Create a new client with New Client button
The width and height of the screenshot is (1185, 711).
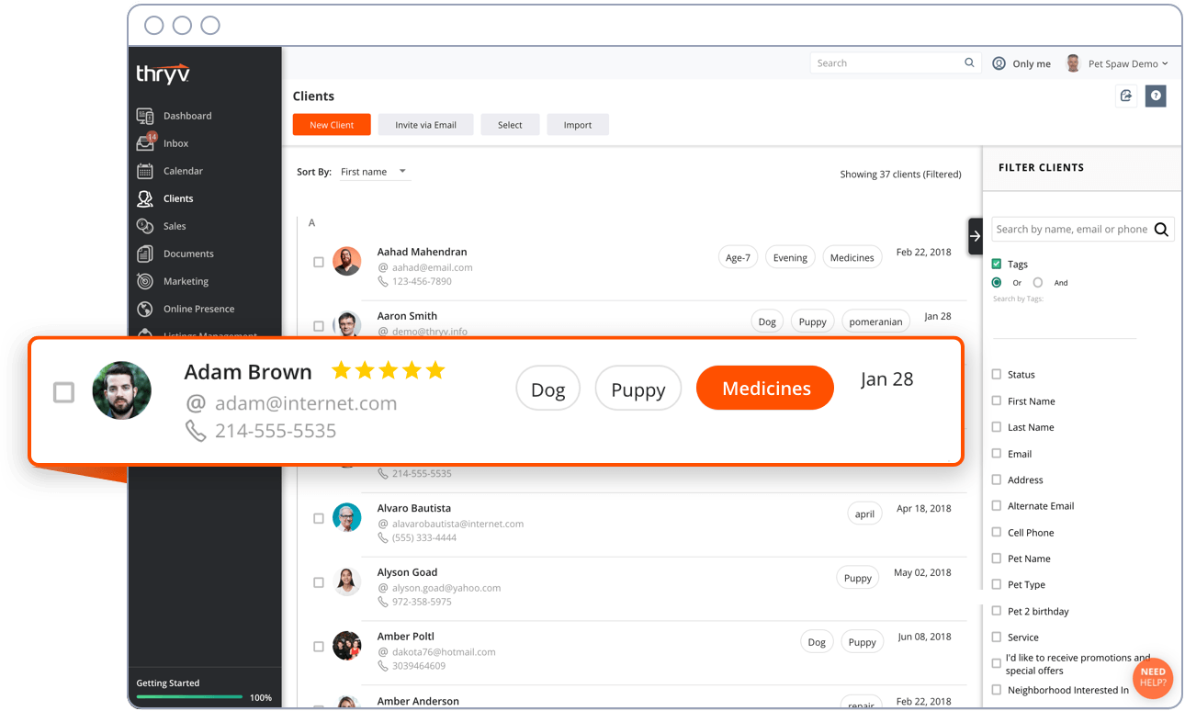click(331, 124)
